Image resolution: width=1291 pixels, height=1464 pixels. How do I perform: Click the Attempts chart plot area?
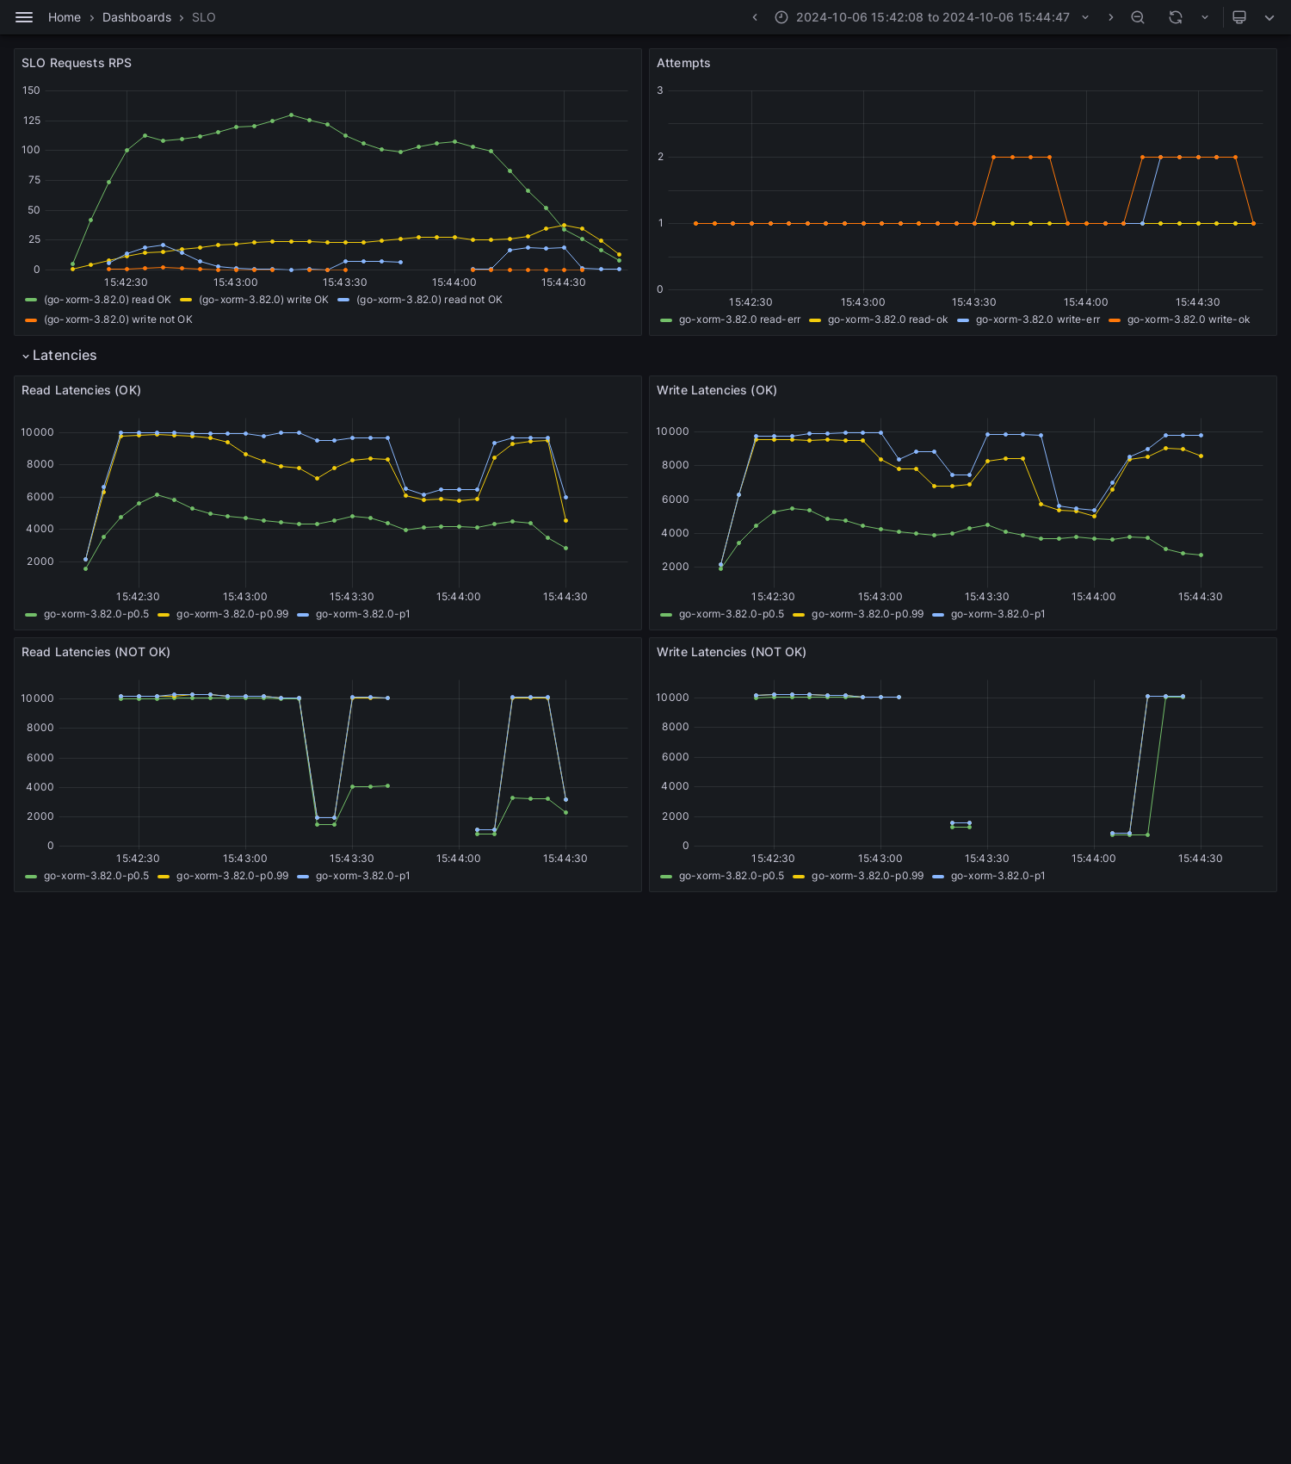coord(966,189)
